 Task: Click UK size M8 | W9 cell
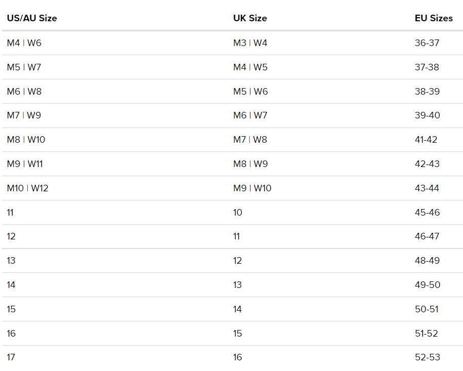click(x=250, y=164)
